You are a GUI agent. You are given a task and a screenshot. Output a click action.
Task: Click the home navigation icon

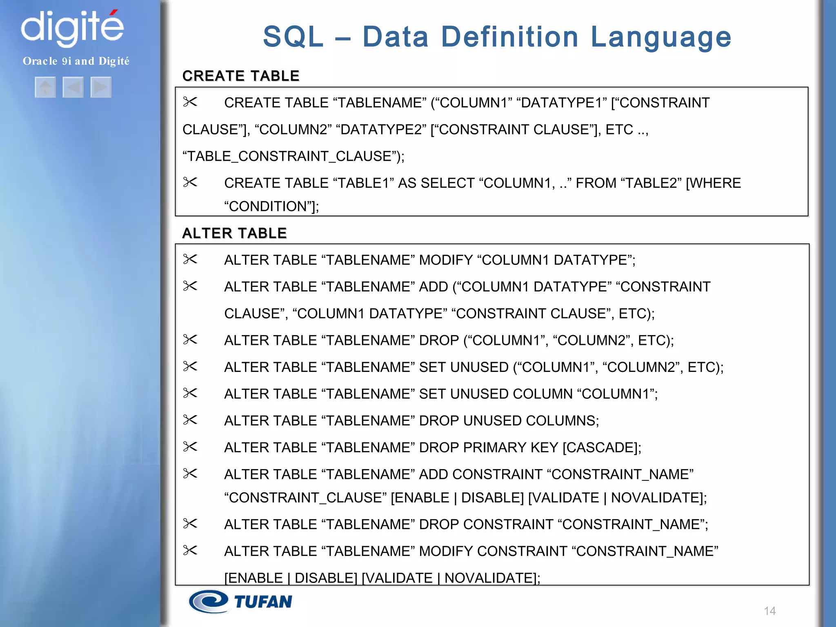(45, 87)
